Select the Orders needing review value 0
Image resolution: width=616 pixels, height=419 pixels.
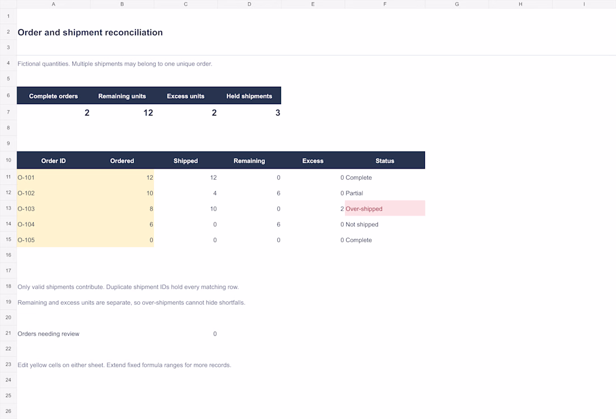coord(186,334)
